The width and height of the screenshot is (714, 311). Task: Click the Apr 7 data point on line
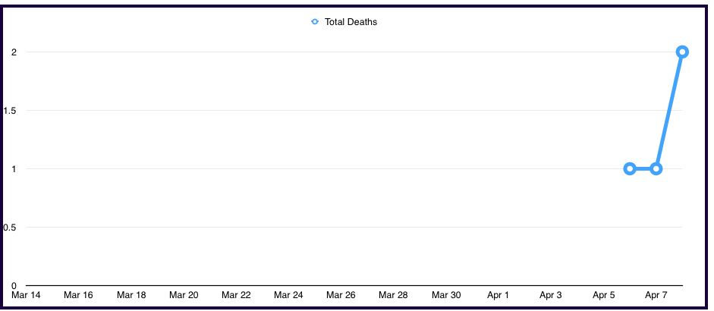656,168
